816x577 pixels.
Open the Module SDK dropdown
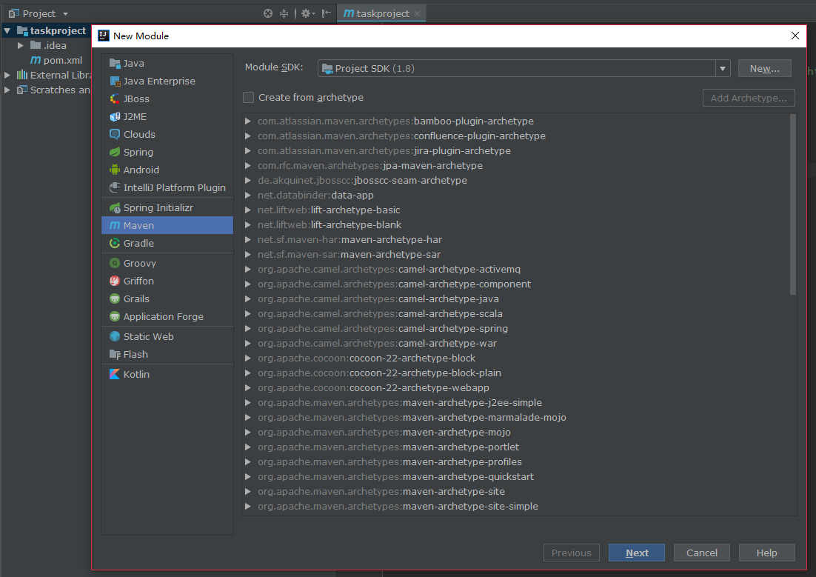(x=723, y=68)
